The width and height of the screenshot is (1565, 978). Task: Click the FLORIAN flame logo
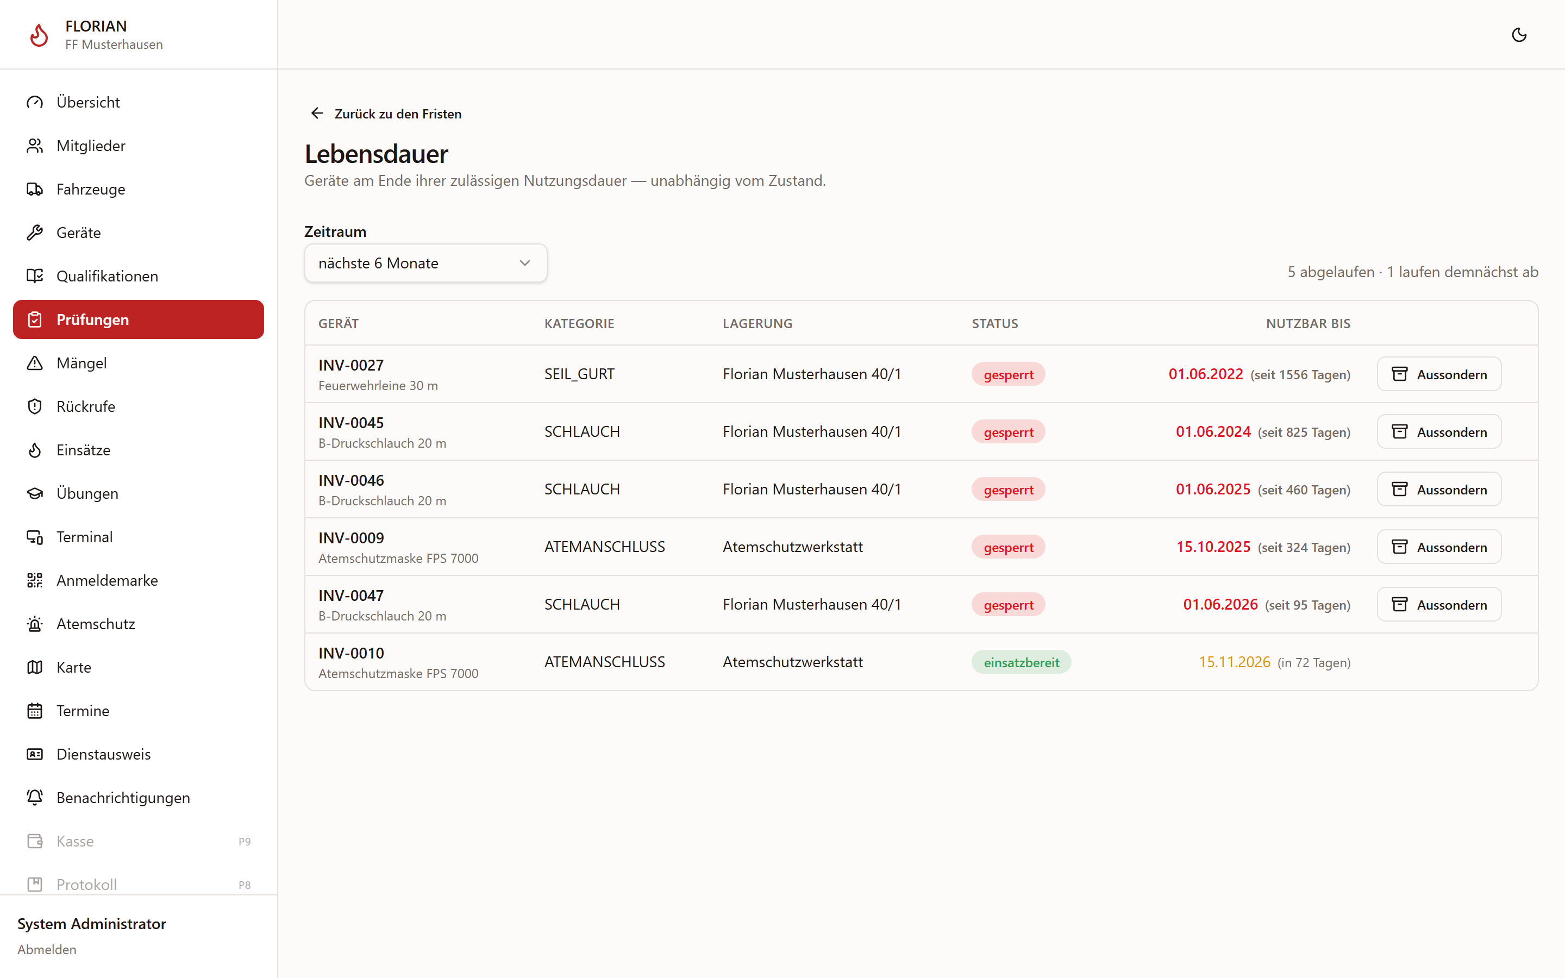tap(40, 35)
